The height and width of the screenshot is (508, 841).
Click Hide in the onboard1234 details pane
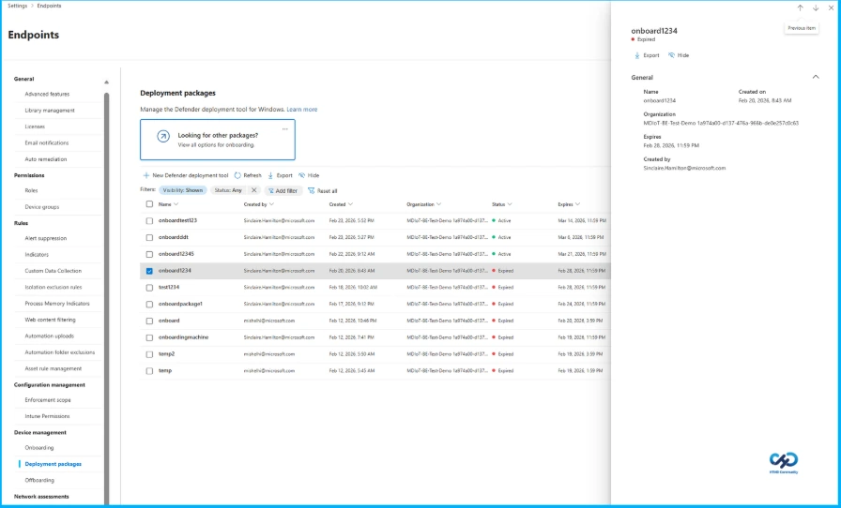[679, 55]
